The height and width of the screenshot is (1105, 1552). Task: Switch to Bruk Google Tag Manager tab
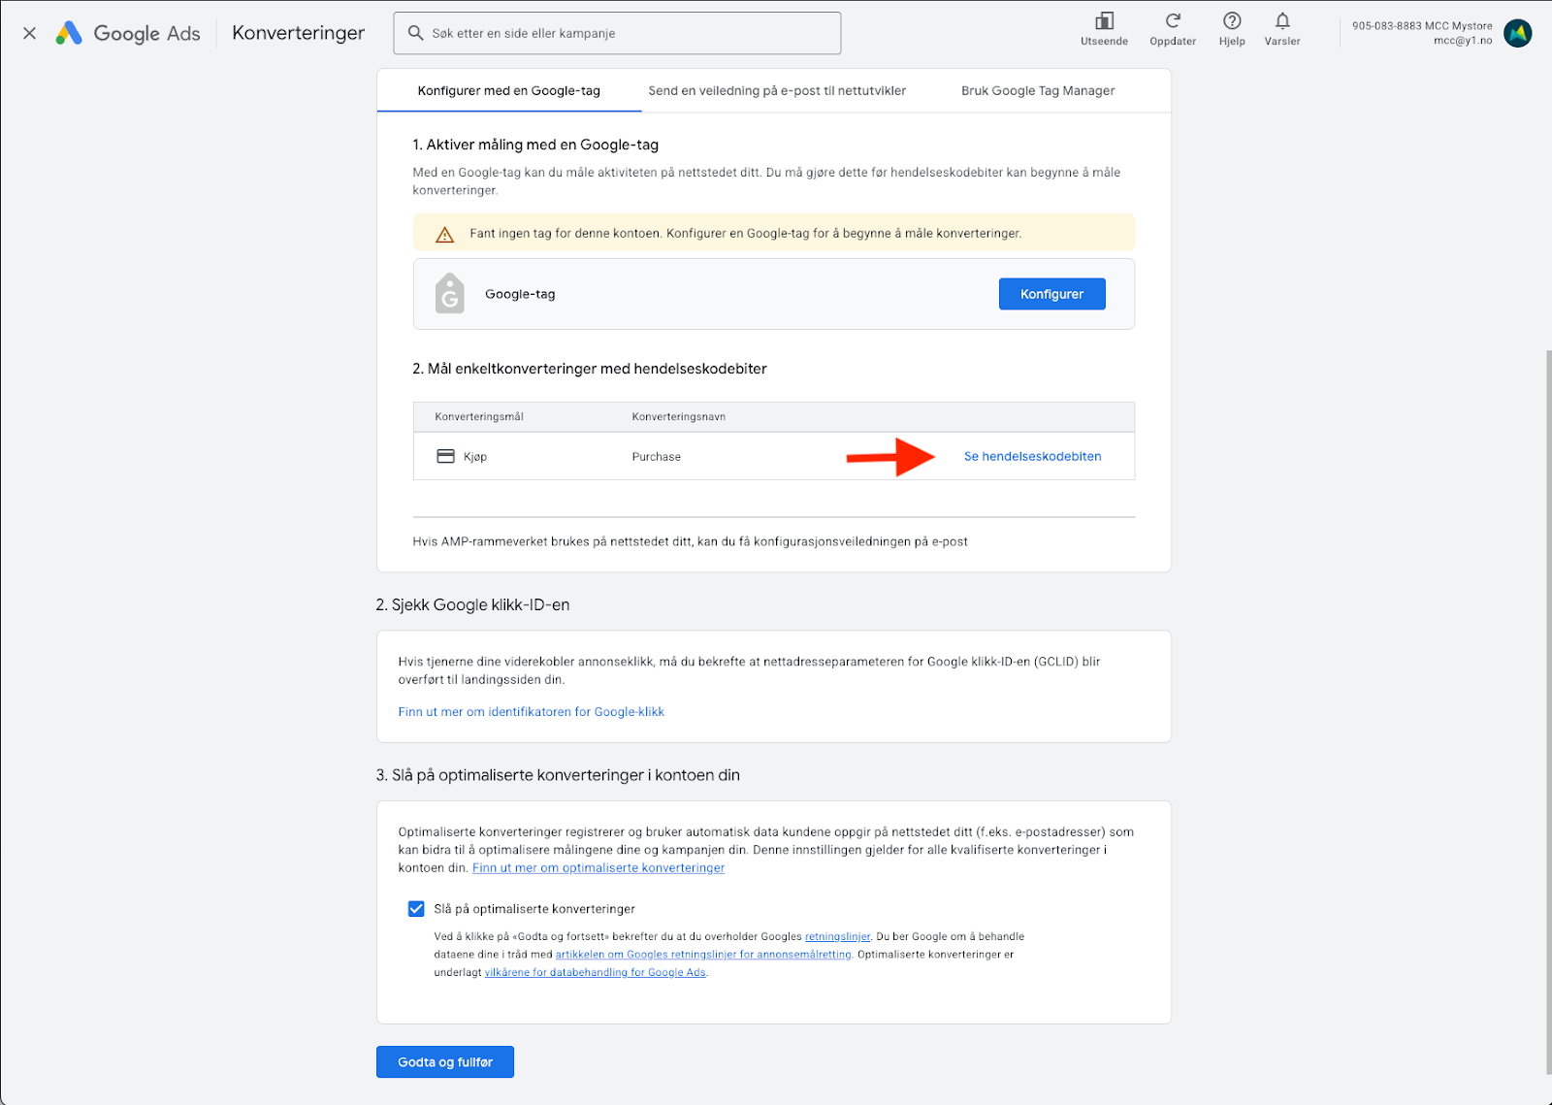point(1038,91)
